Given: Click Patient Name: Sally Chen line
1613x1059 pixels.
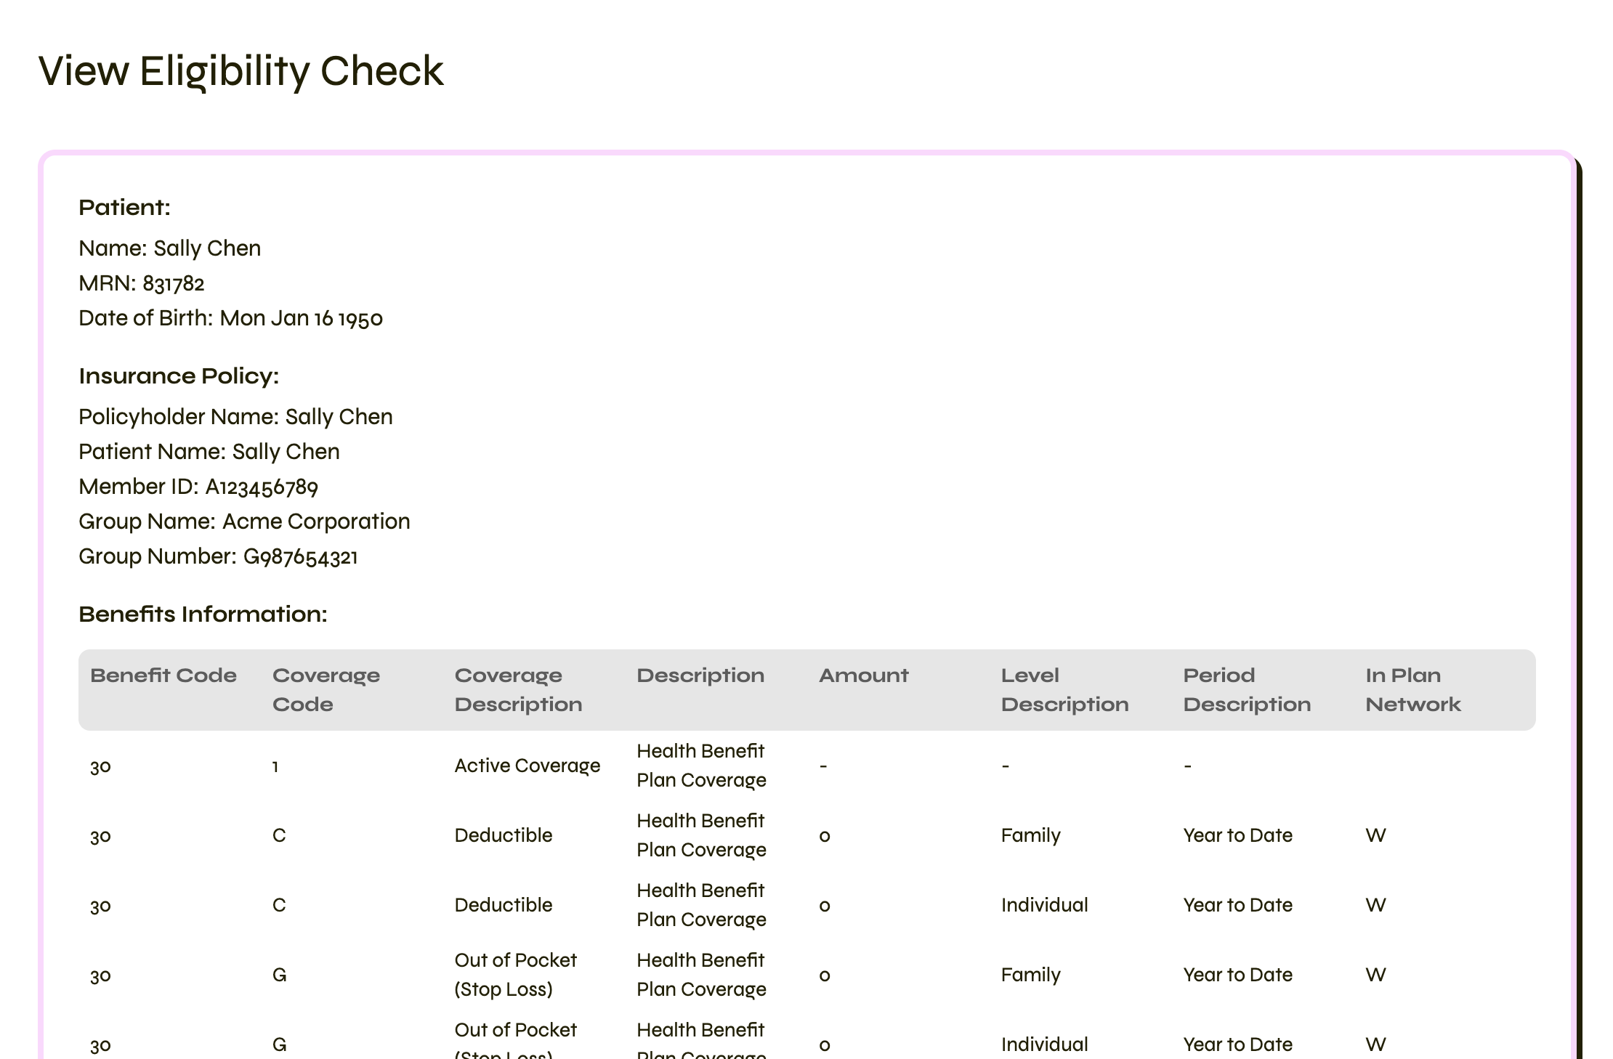Looking at the screenshot, I should [209, 452].
